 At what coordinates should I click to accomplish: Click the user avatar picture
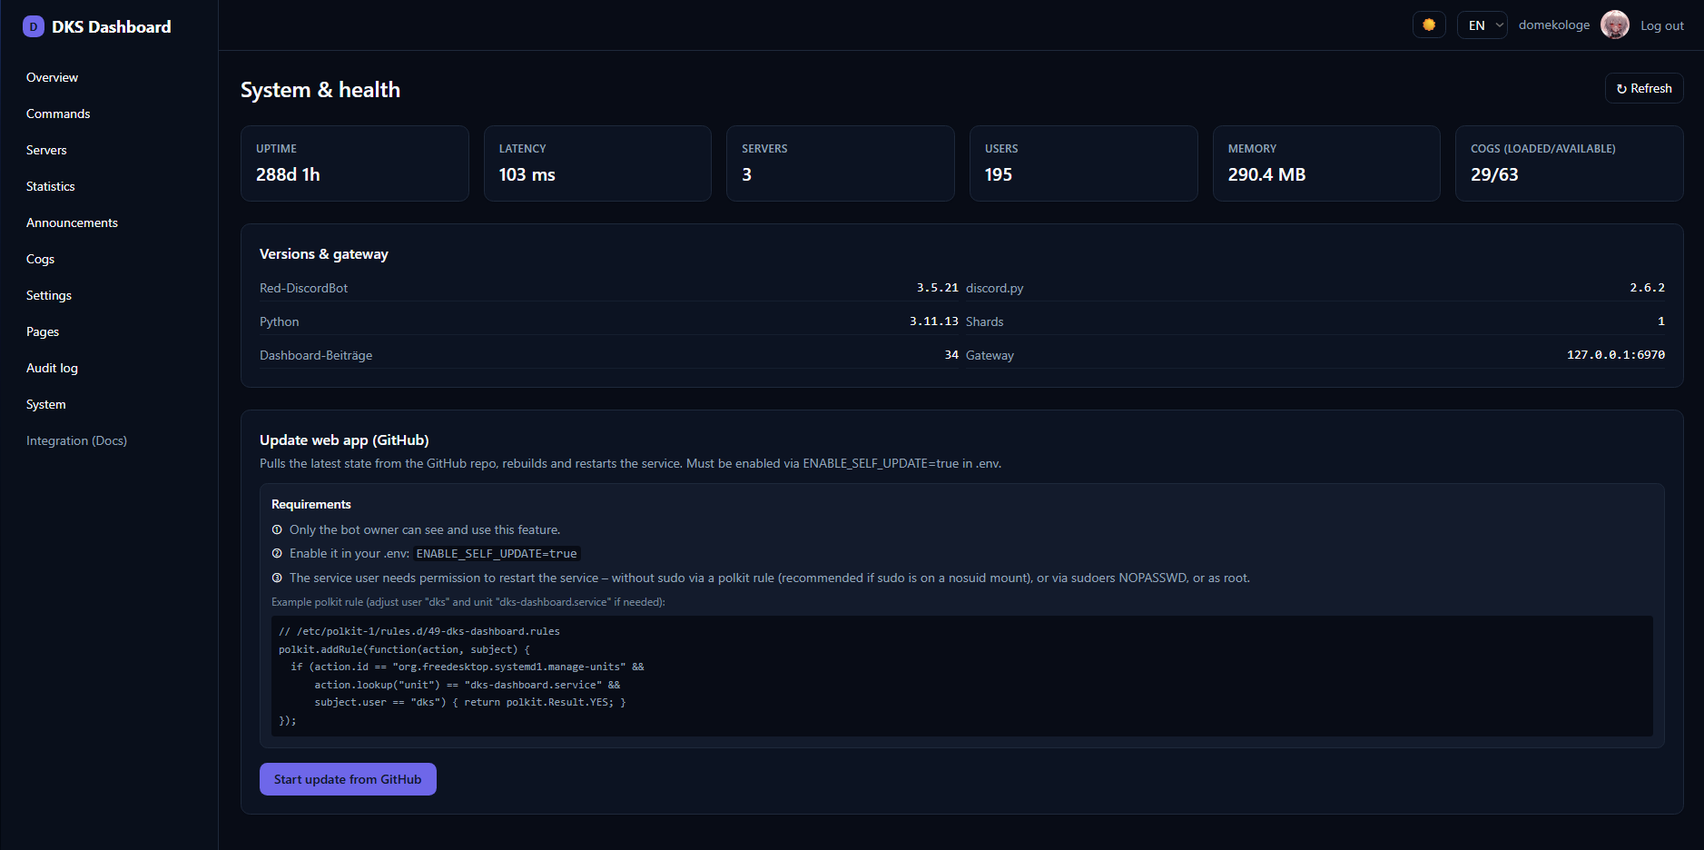click(1615, 25)
